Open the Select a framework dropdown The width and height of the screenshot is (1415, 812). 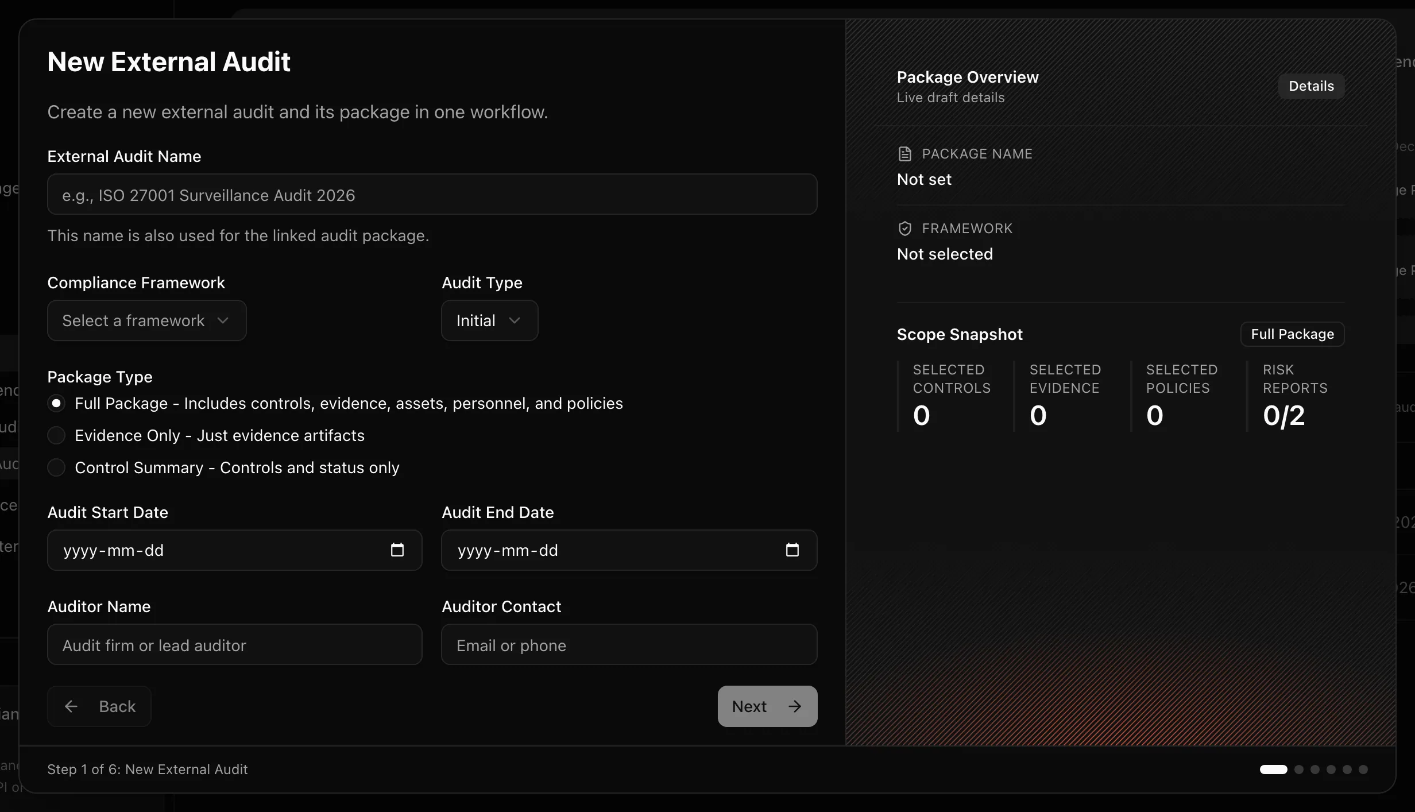(x=147, y=320)
